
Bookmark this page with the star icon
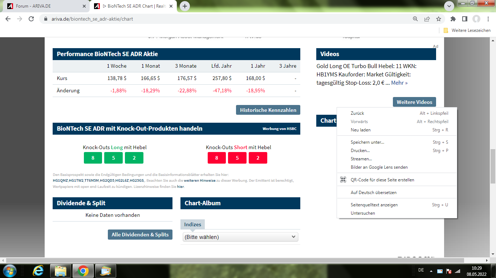pyautogui.click(x=439, y=19)
